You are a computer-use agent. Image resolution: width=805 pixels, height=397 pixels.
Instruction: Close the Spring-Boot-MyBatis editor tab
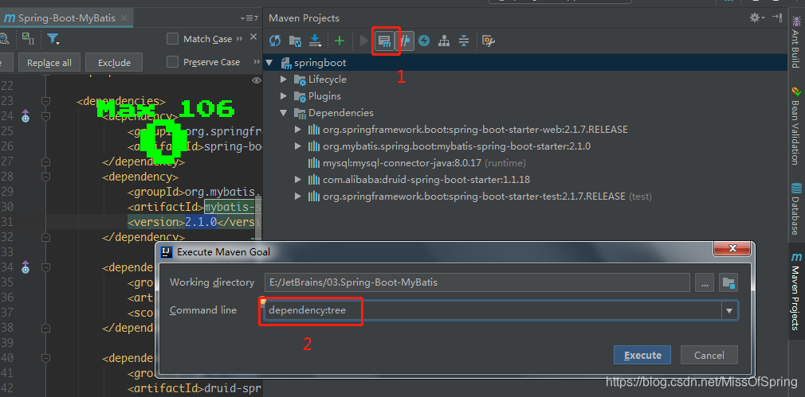coord(124,18)
